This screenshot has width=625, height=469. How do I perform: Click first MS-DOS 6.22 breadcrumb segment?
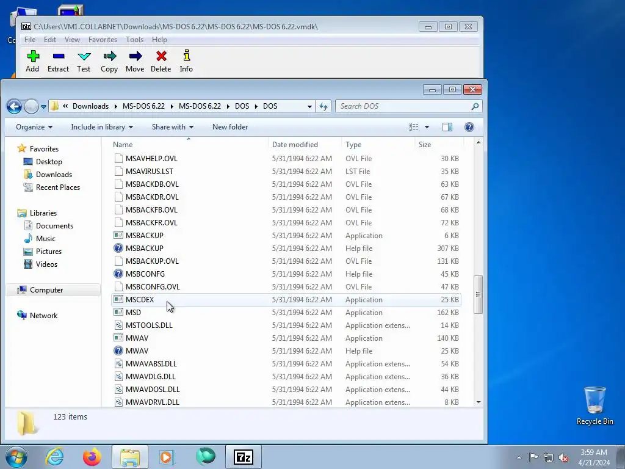[143, 106]
